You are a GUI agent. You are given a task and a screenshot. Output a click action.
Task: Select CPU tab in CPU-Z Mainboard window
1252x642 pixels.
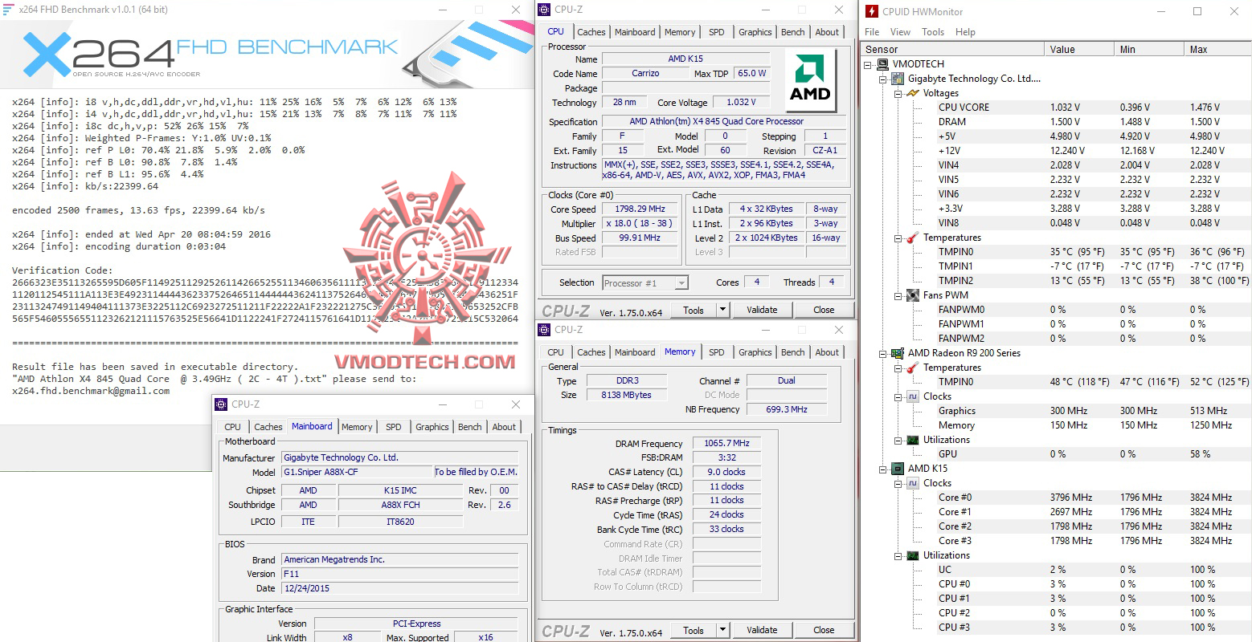tap(233, 427)
